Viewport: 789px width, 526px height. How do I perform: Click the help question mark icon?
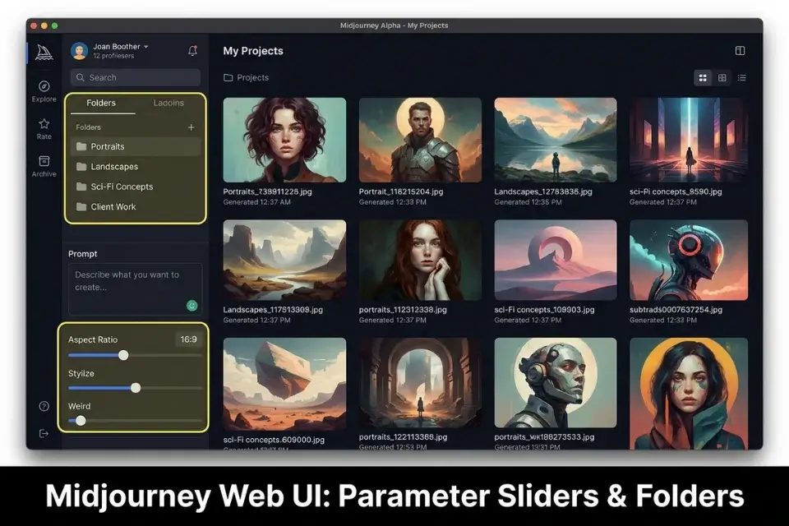point(44,406)
